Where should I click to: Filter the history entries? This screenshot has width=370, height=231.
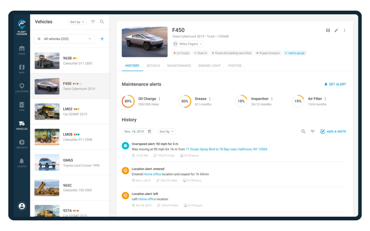pos(313,132)
